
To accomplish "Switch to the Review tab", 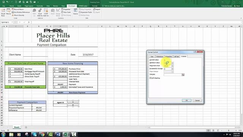I will 55,6.
